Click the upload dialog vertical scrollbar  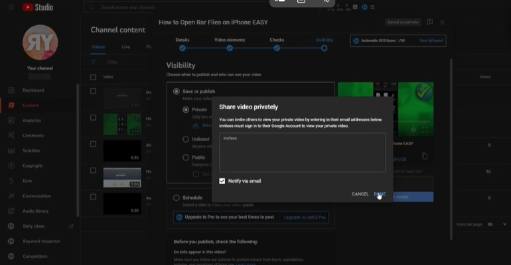click(451, 150)
